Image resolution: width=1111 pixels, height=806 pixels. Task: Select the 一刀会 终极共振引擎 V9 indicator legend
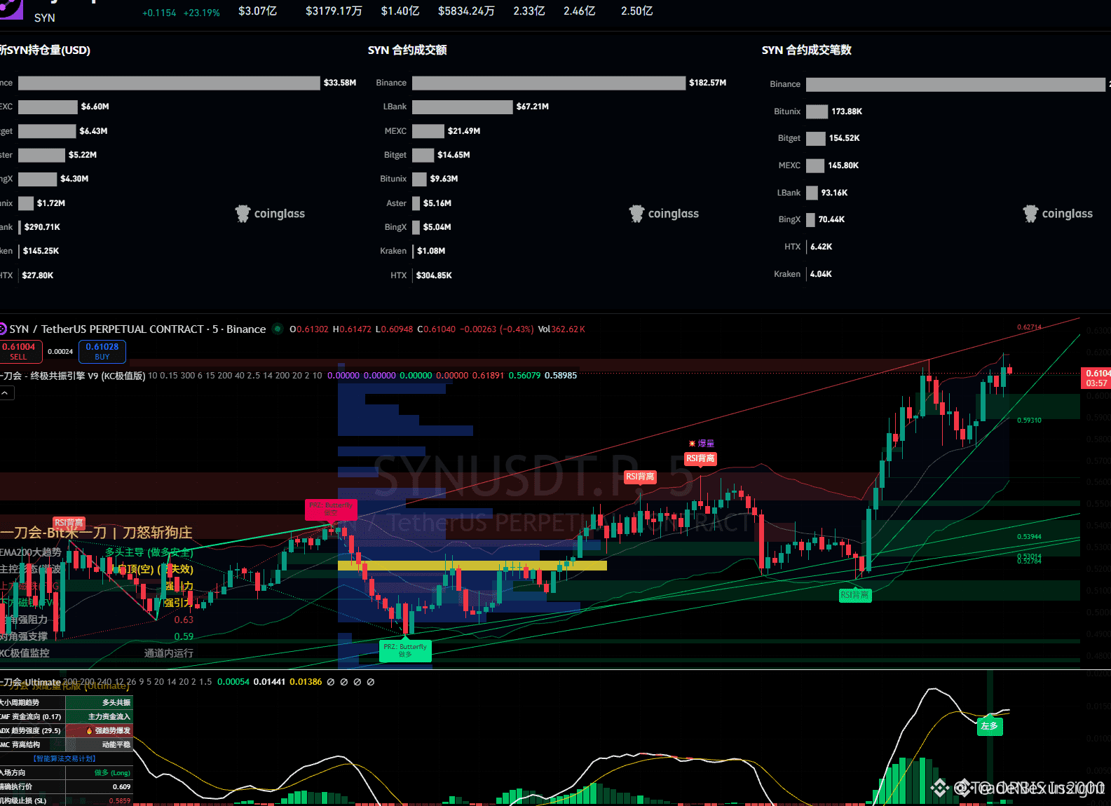tap(73, 376)
